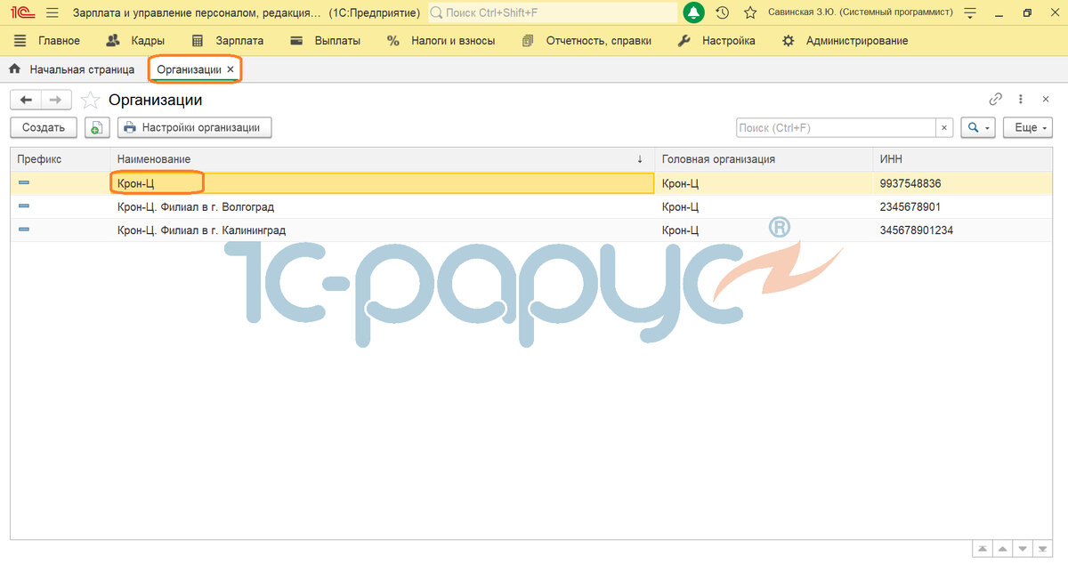
Task: Click ИНН 9937548836 cell
Action: point(962,183)
